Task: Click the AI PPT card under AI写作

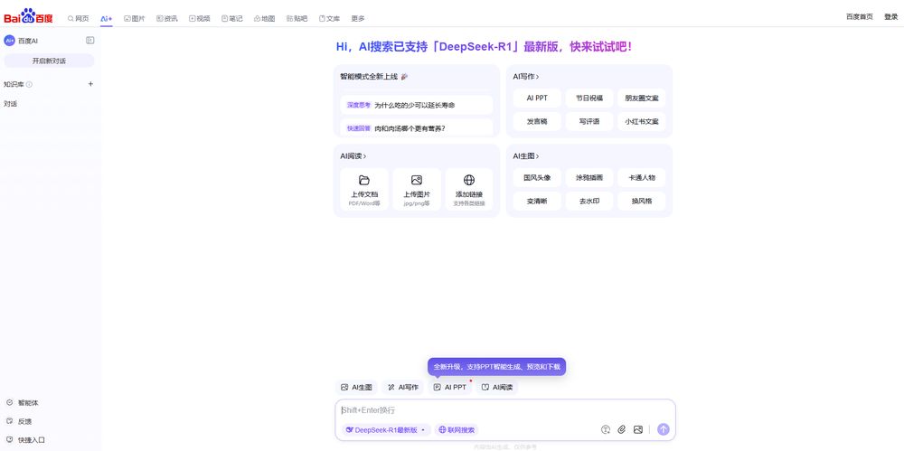Action: pos(537,98)
